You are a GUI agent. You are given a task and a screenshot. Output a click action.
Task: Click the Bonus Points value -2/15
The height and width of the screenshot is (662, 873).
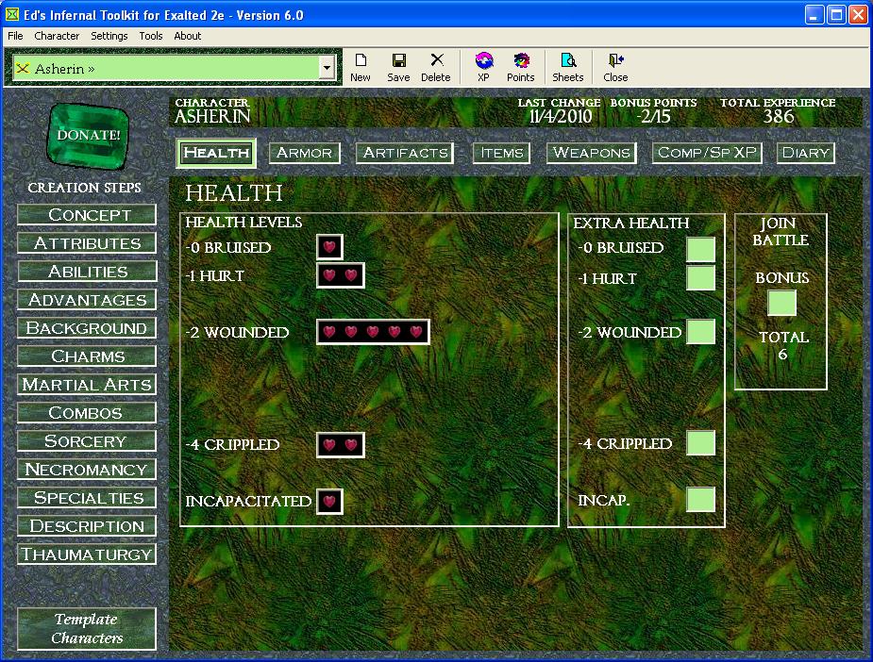[654, 116]
